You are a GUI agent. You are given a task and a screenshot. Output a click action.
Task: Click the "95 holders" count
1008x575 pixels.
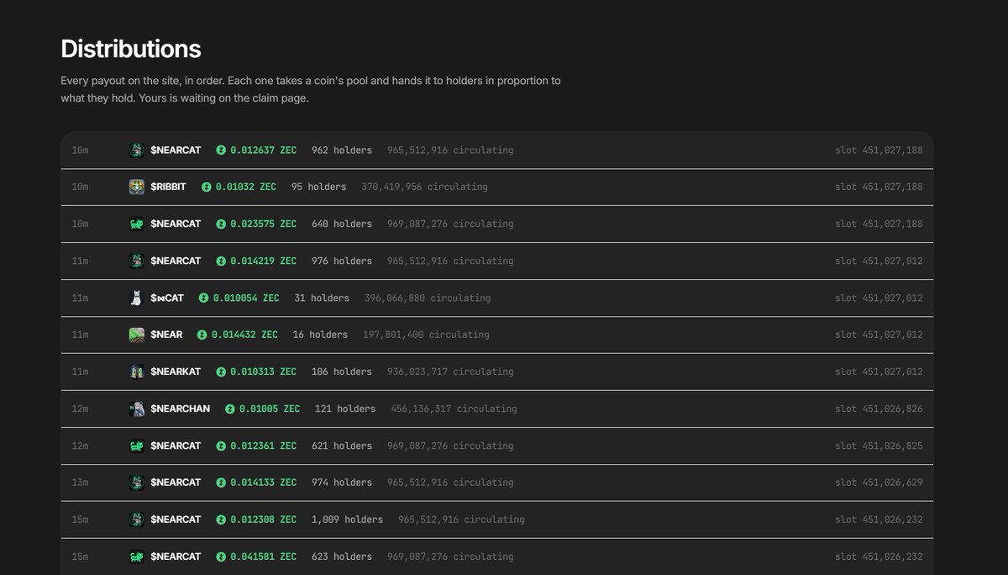click(319, 187)
